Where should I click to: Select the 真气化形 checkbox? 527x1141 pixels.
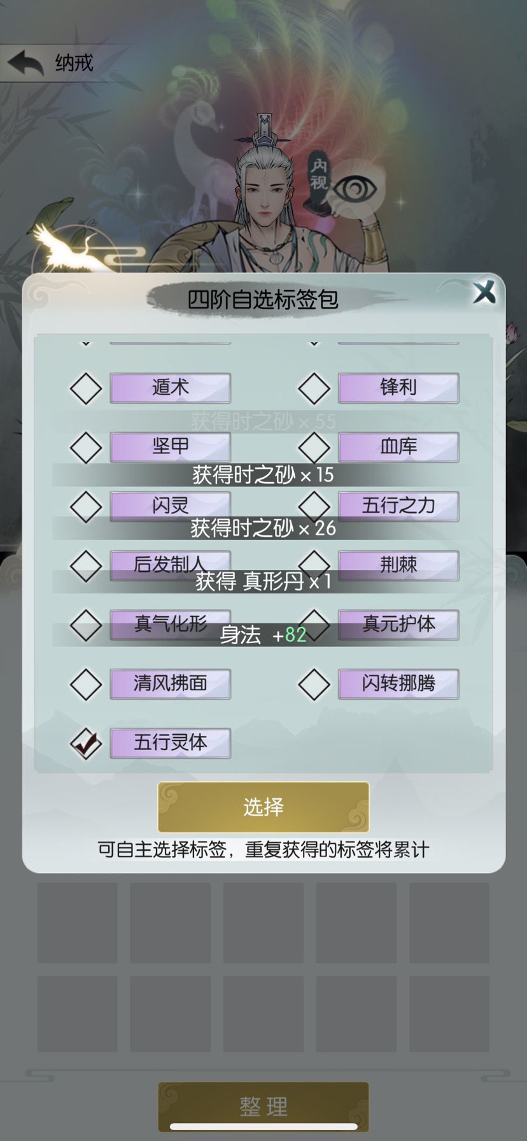pos(85,624)
